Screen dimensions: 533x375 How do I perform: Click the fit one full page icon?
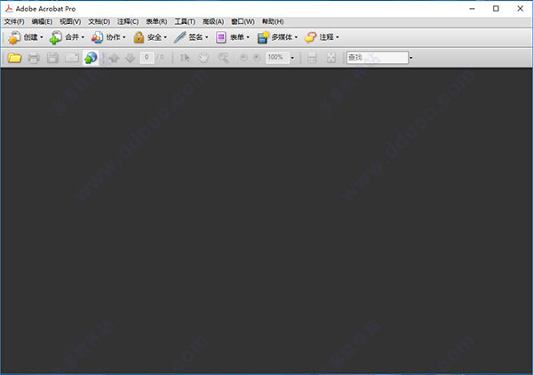[x=331, y=58]
